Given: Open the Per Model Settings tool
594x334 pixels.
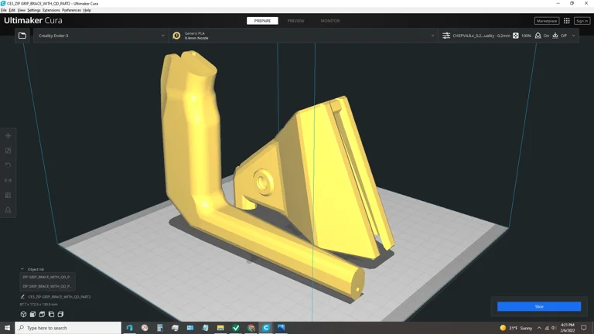Looking at the screenshot, I should pos(9,195).
